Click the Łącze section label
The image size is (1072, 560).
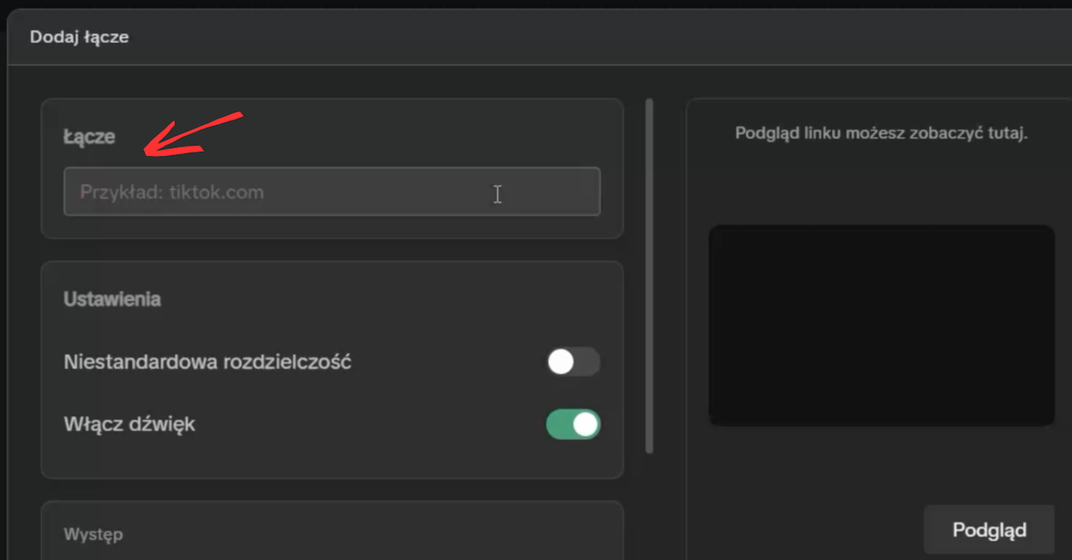89,138
